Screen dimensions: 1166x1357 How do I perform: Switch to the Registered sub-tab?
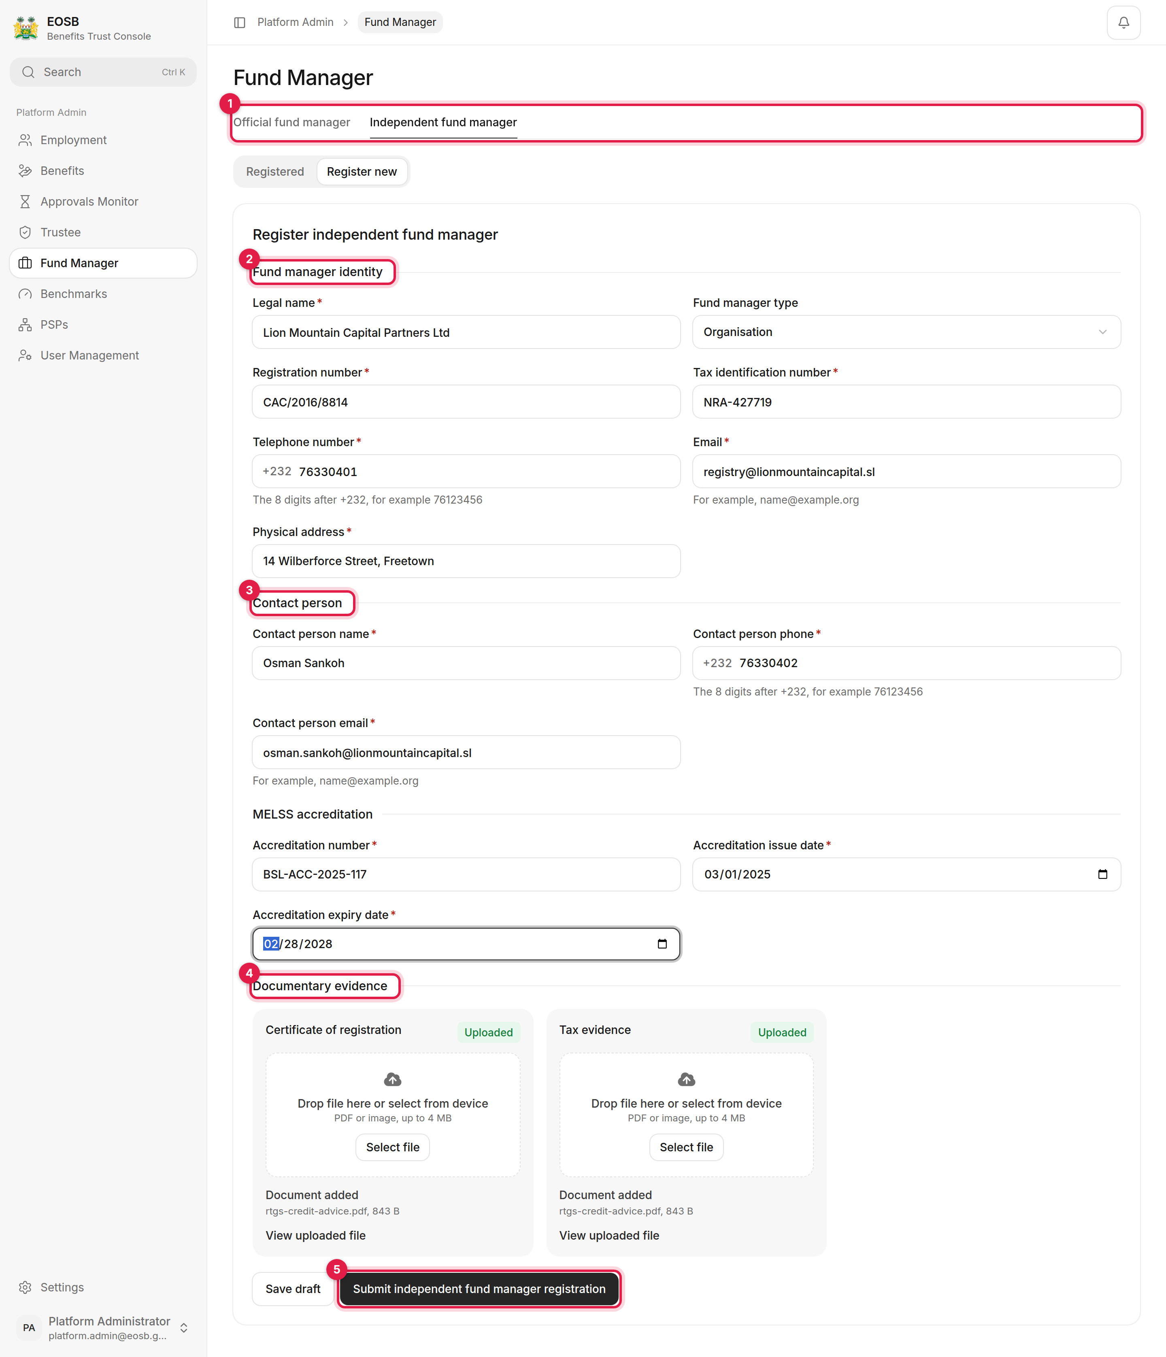pos(275,172)
